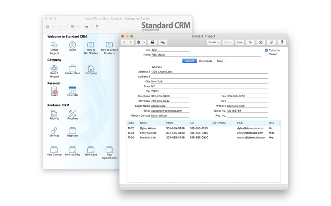Click the Website field abcmusic.com

point(247,106)
